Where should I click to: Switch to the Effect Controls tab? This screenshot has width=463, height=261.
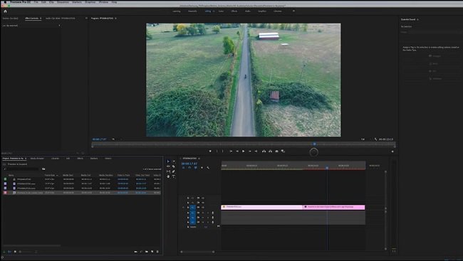pyautogui.click(x=32, y=18)
